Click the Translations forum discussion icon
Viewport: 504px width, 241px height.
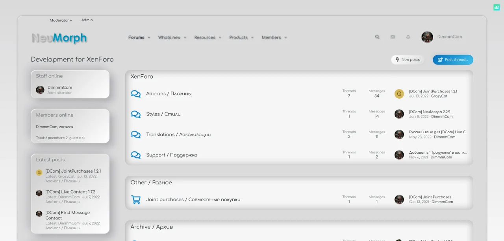coord(136,134)
